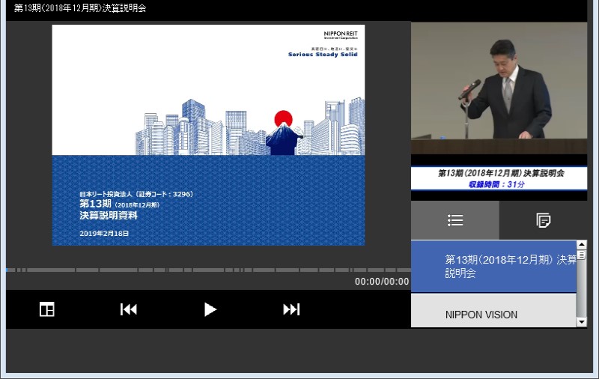Start playback with the play button
Image resolution: width=599 pixels, height=379 pixels.
coord(210,309)
